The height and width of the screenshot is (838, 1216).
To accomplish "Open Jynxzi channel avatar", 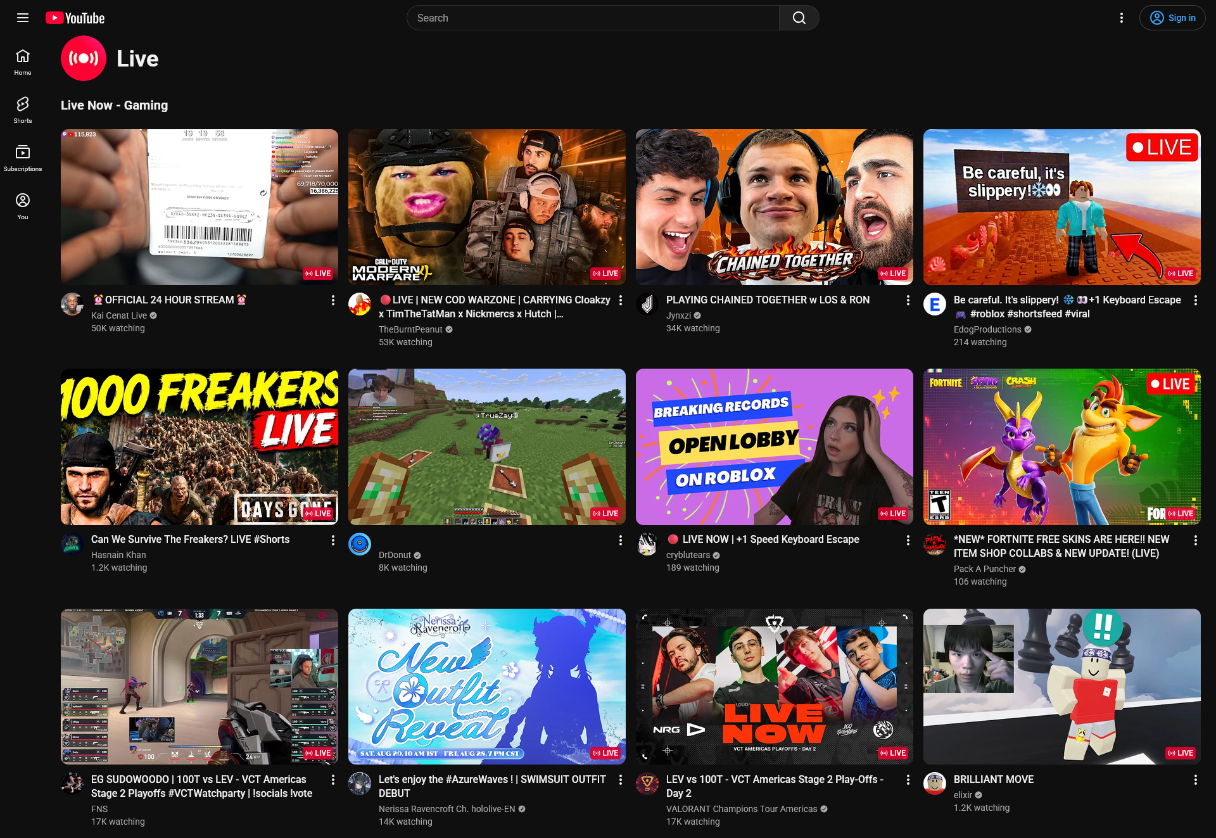I will (x=647, y=304).
